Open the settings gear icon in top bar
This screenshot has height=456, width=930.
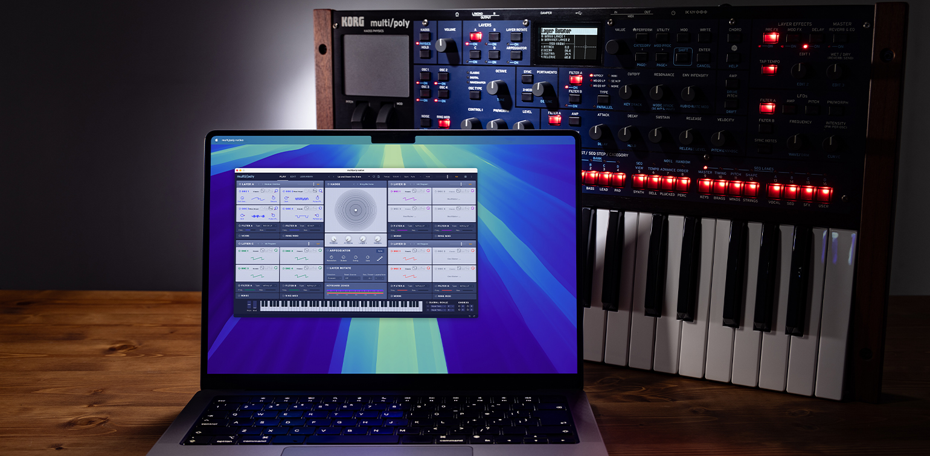466,177
